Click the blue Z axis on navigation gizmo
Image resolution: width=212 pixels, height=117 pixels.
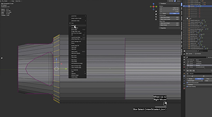tap(153, 4)
